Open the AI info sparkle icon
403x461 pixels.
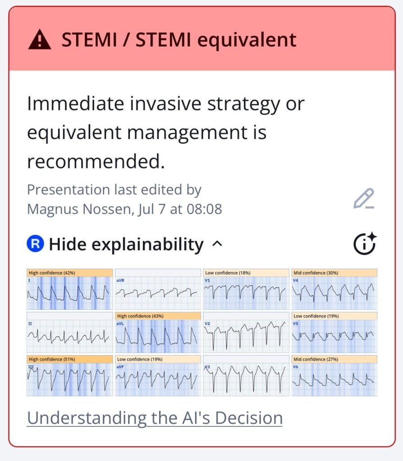click(365, 244)
